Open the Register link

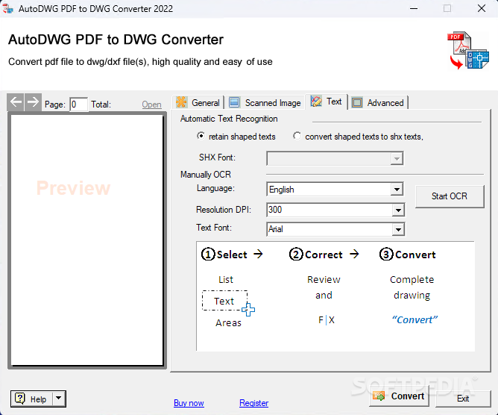(x=253, y=403)
